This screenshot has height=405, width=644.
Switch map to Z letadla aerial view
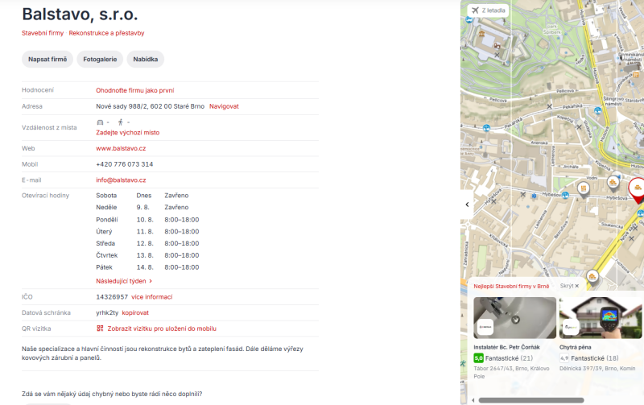click(x=489, y=10)
